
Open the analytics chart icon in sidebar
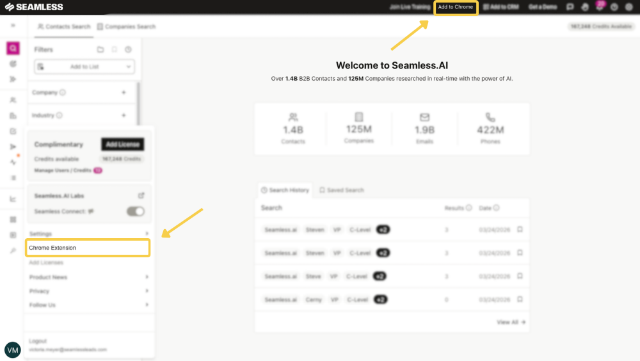tap(13, 199)
